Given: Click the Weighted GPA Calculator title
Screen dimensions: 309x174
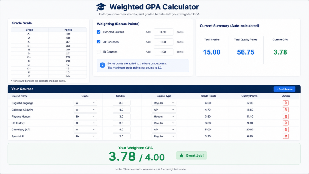Looking at the screenshot, I should [x=154, y=7].
